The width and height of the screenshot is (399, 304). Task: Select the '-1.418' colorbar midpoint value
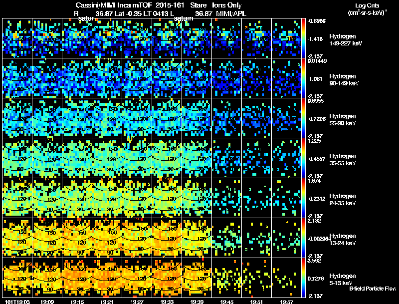click(x=315, y=39)
